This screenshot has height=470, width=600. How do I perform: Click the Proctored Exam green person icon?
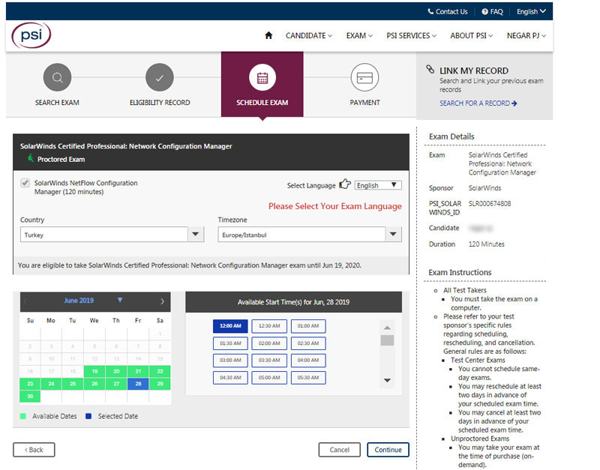tap(31, 158)
